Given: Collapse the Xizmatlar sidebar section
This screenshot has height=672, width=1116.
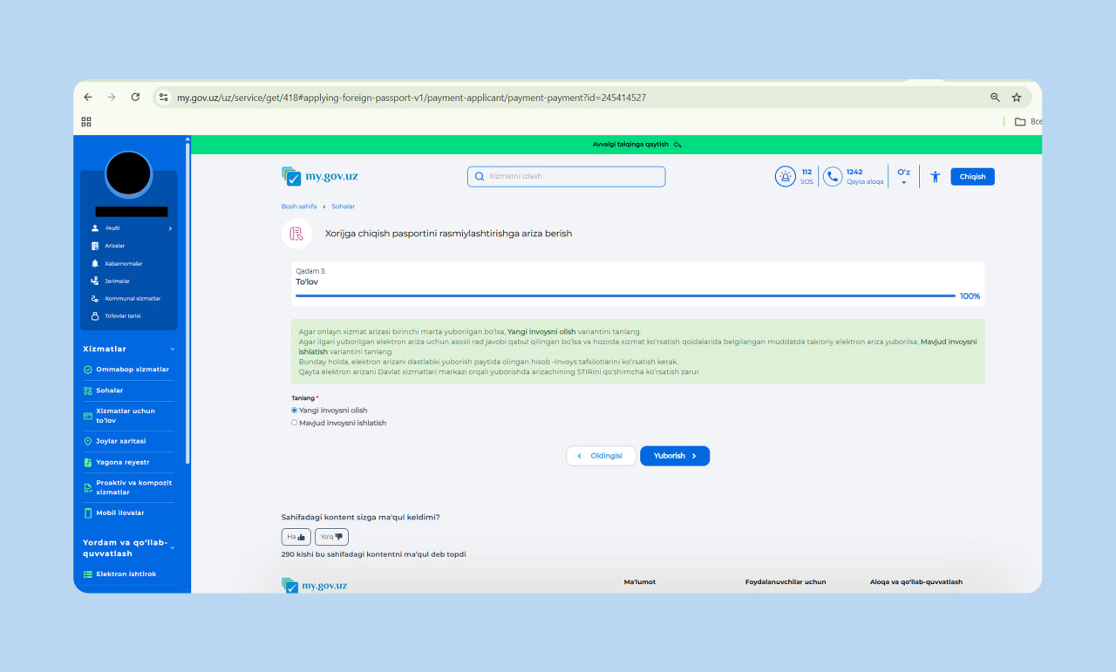Looking at the screenshot, I should (x=172, y=350).
